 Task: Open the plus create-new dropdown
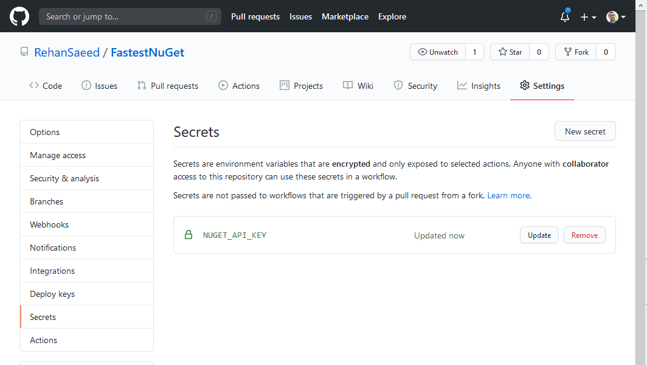(x=585, y=17)
